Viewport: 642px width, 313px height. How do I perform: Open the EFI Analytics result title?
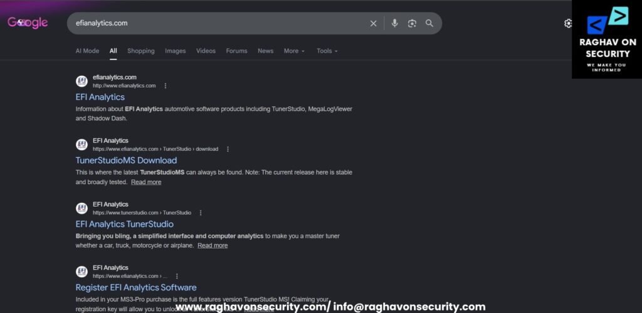click(100, 97)
